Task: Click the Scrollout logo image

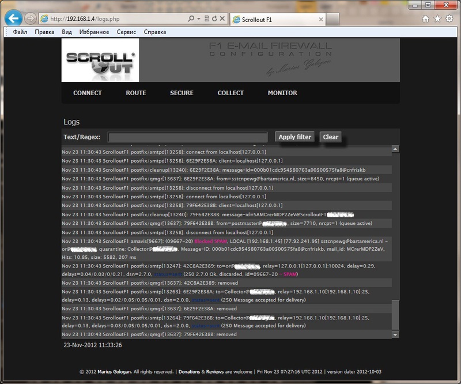Action: pos(100,60)
